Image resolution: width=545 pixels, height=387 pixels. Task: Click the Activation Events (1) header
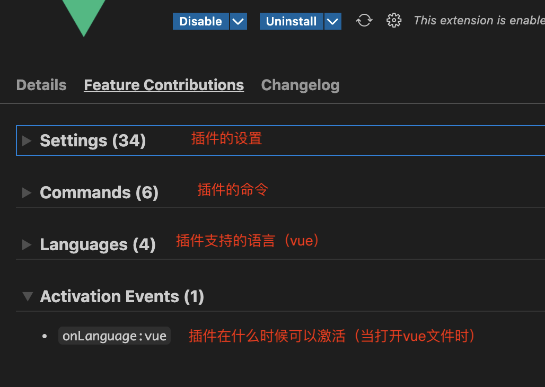coord(122,296)
